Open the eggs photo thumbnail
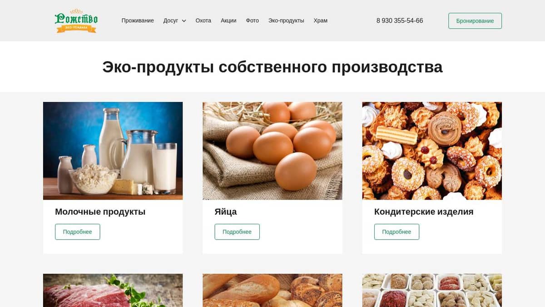The height and width of the screenshot is (307, 545). tap(272, 151)
